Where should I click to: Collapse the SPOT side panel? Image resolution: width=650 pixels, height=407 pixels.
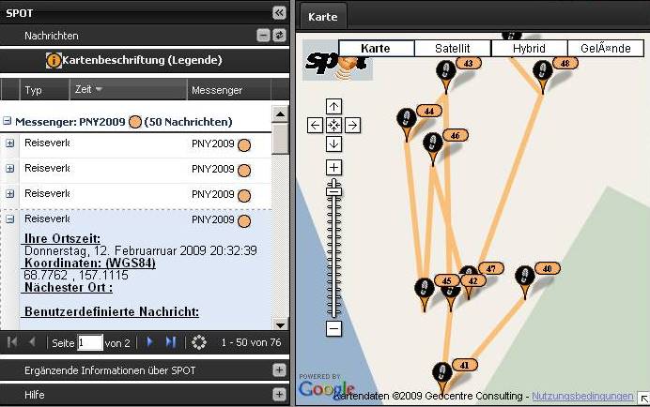pos(279,12)
